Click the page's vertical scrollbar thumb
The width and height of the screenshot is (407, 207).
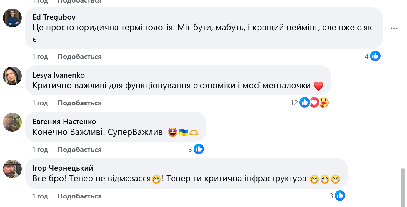pyautogui.click(x=403, y=187)
